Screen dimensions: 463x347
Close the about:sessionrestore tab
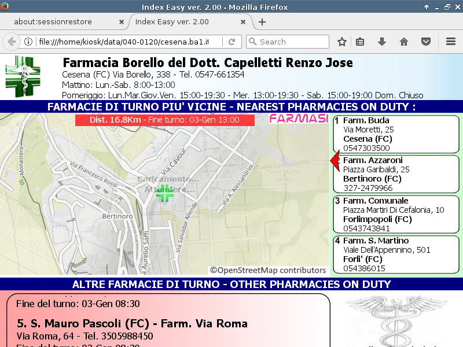(x=121, y=22)
